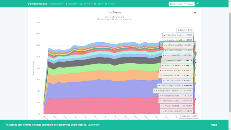
Task: Open the Statistics dropdown menu
Action: click(86, 4)
